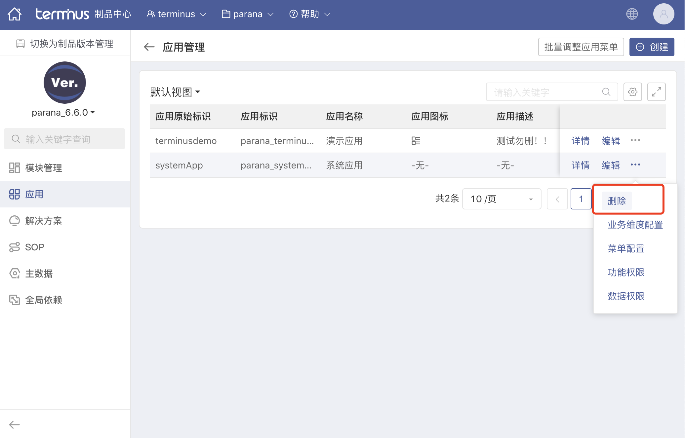Click 编辑 for terminusdemo
This screenshot has width=685, height=438.
coord(611,141)
